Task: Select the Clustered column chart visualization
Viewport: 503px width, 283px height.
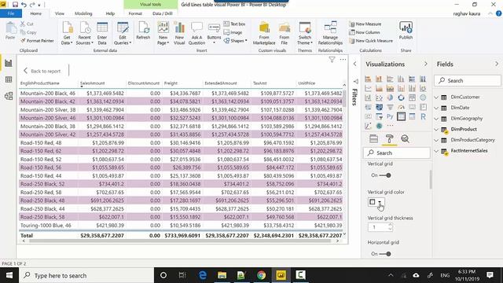Action: pos(401,79)
